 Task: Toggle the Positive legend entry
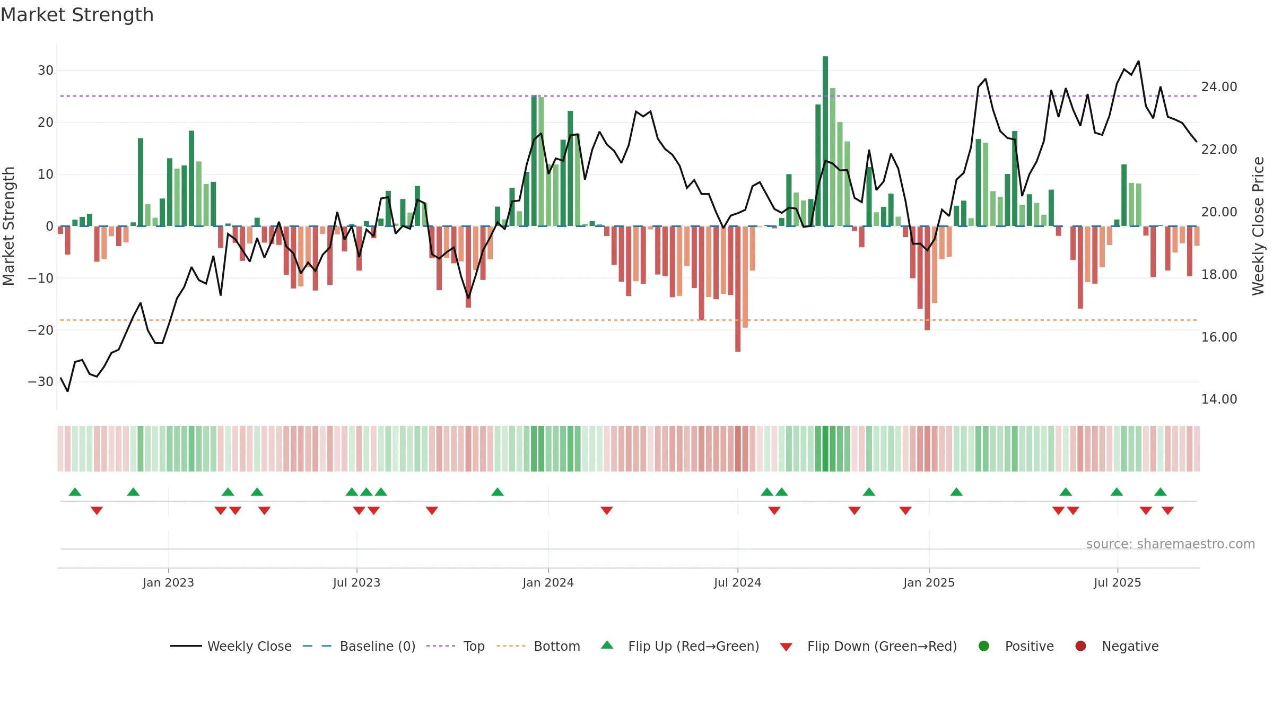tap(1016, 646)
